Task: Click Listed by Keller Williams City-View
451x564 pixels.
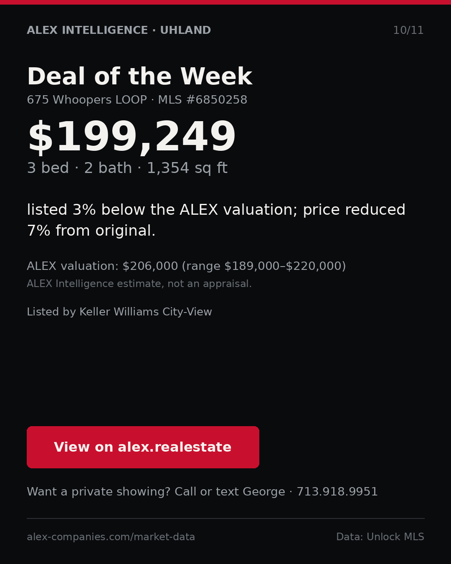Action: point(119,312)
